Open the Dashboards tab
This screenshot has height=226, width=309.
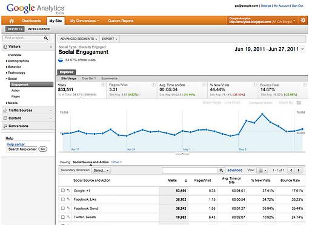[32, 21]
